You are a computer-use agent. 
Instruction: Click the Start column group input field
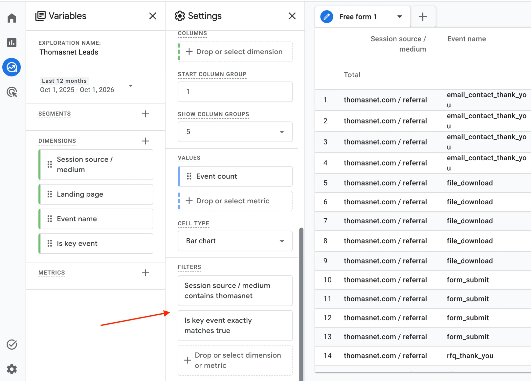tap(235, 92)
